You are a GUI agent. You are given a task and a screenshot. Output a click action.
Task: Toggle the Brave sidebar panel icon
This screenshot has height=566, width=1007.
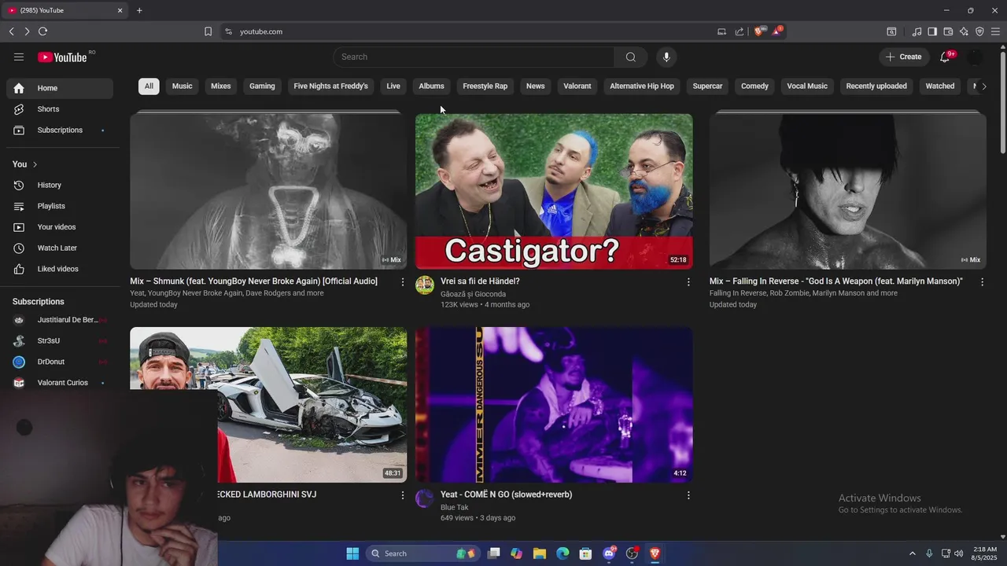932,31
